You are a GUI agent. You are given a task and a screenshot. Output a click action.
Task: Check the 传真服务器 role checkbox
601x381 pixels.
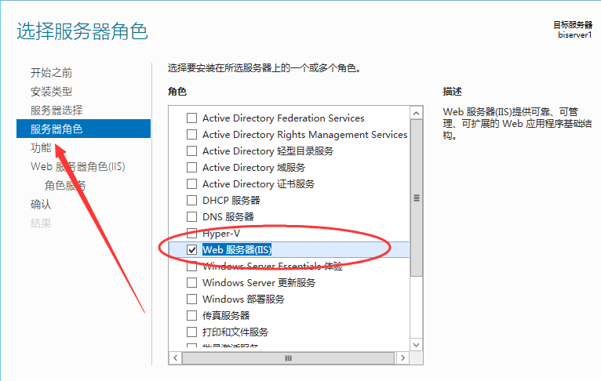pyautogui.click(x=191, y=315)
